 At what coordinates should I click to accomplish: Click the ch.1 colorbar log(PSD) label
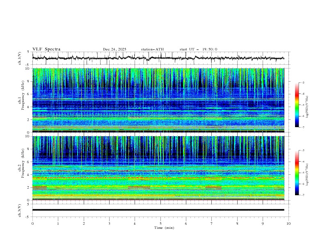[x=307, y=107]
